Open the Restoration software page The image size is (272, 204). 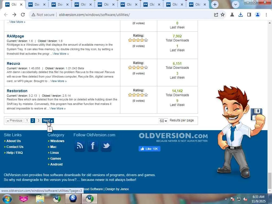click(x=17, y=91)
